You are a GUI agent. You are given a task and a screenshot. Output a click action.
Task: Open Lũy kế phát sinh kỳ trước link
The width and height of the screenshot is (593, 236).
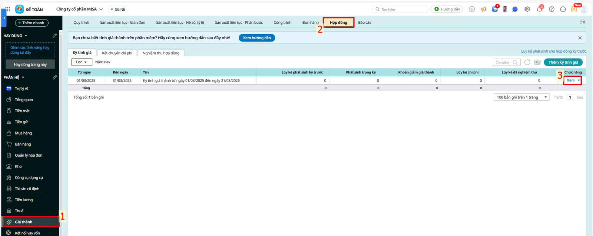coord(553,51)
